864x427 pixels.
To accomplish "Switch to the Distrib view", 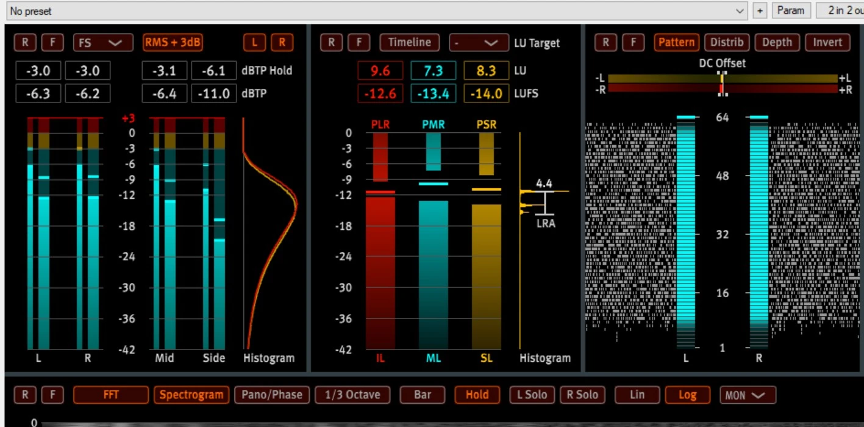I will (x=727, y=43).
